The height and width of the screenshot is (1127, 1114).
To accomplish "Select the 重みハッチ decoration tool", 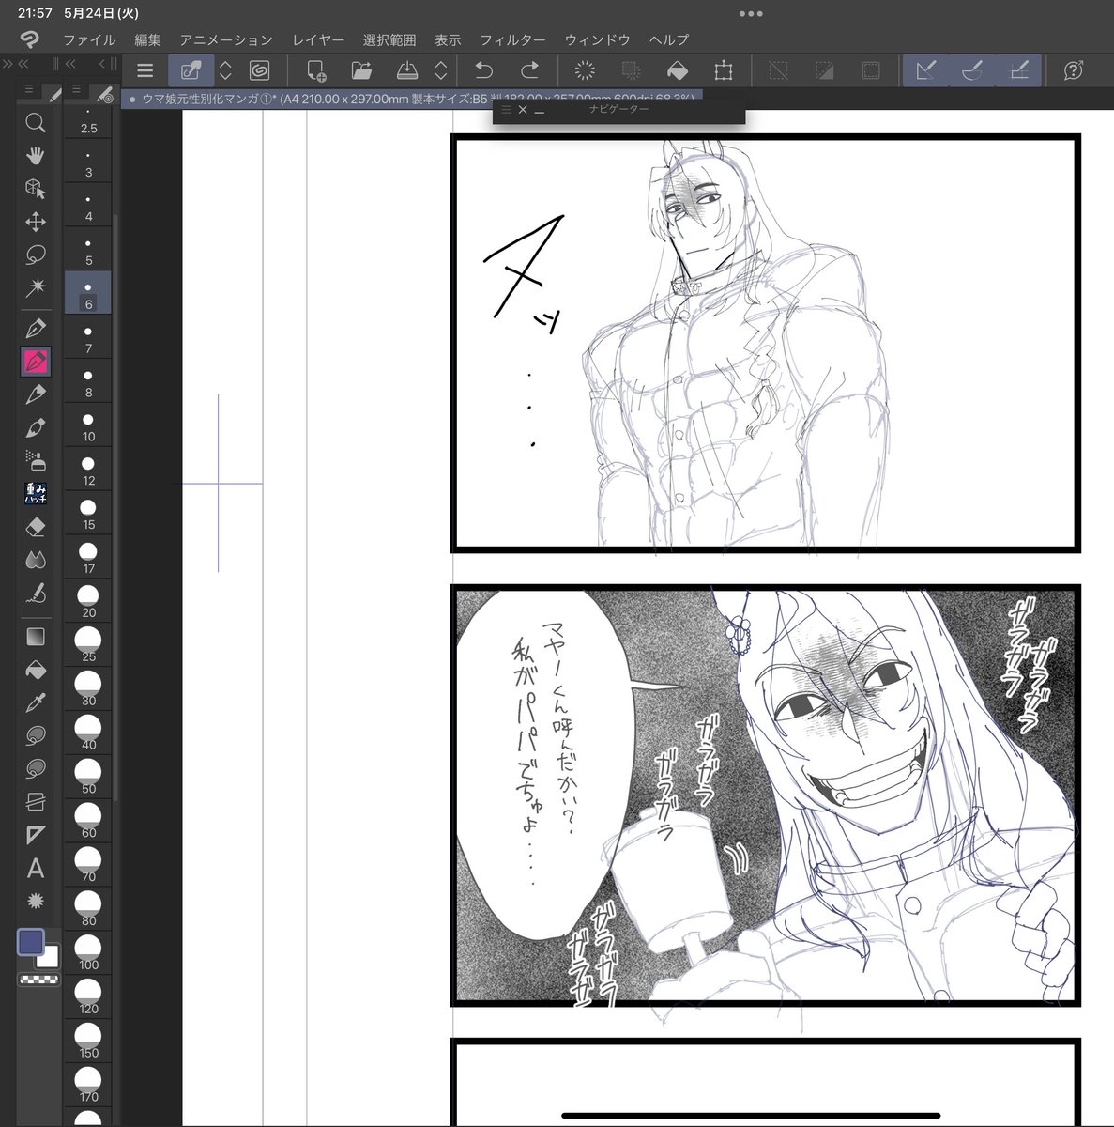I will 36,494.
